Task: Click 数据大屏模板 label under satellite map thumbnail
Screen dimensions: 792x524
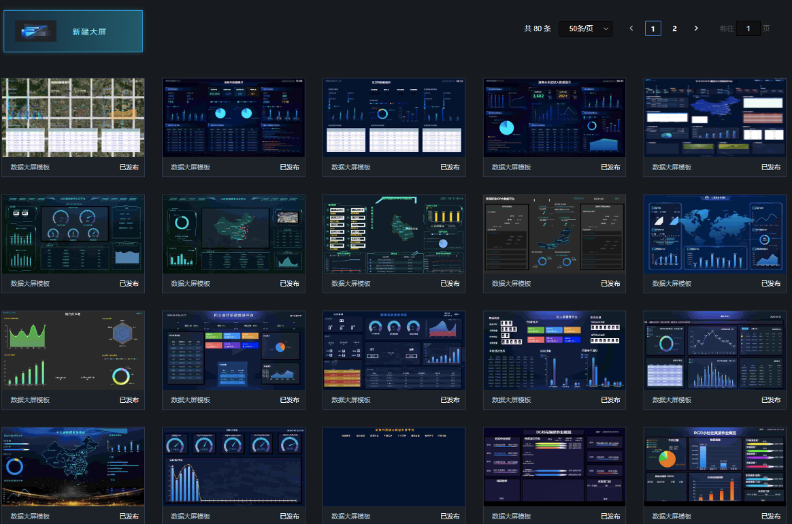Action: point(30,167)
